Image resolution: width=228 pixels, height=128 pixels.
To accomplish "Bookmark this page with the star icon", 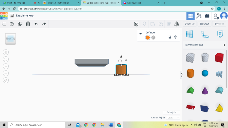I will pyautogui.click(x=212, y=9).
